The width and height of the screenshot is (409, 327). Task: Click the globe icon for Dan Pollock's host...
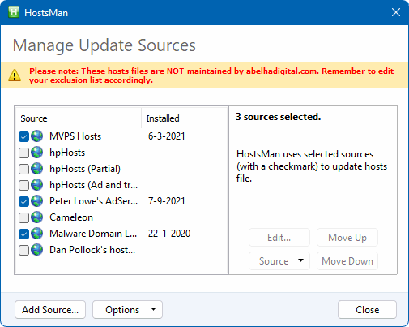(36, 250)
